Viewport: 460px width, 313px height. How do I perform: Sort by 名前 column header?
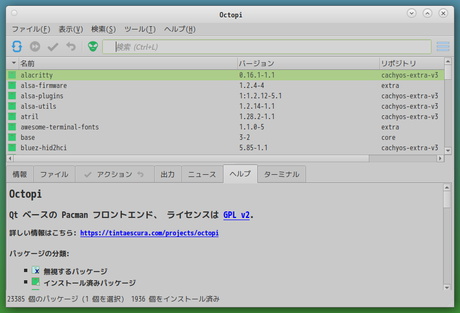(x=128, y=63)
